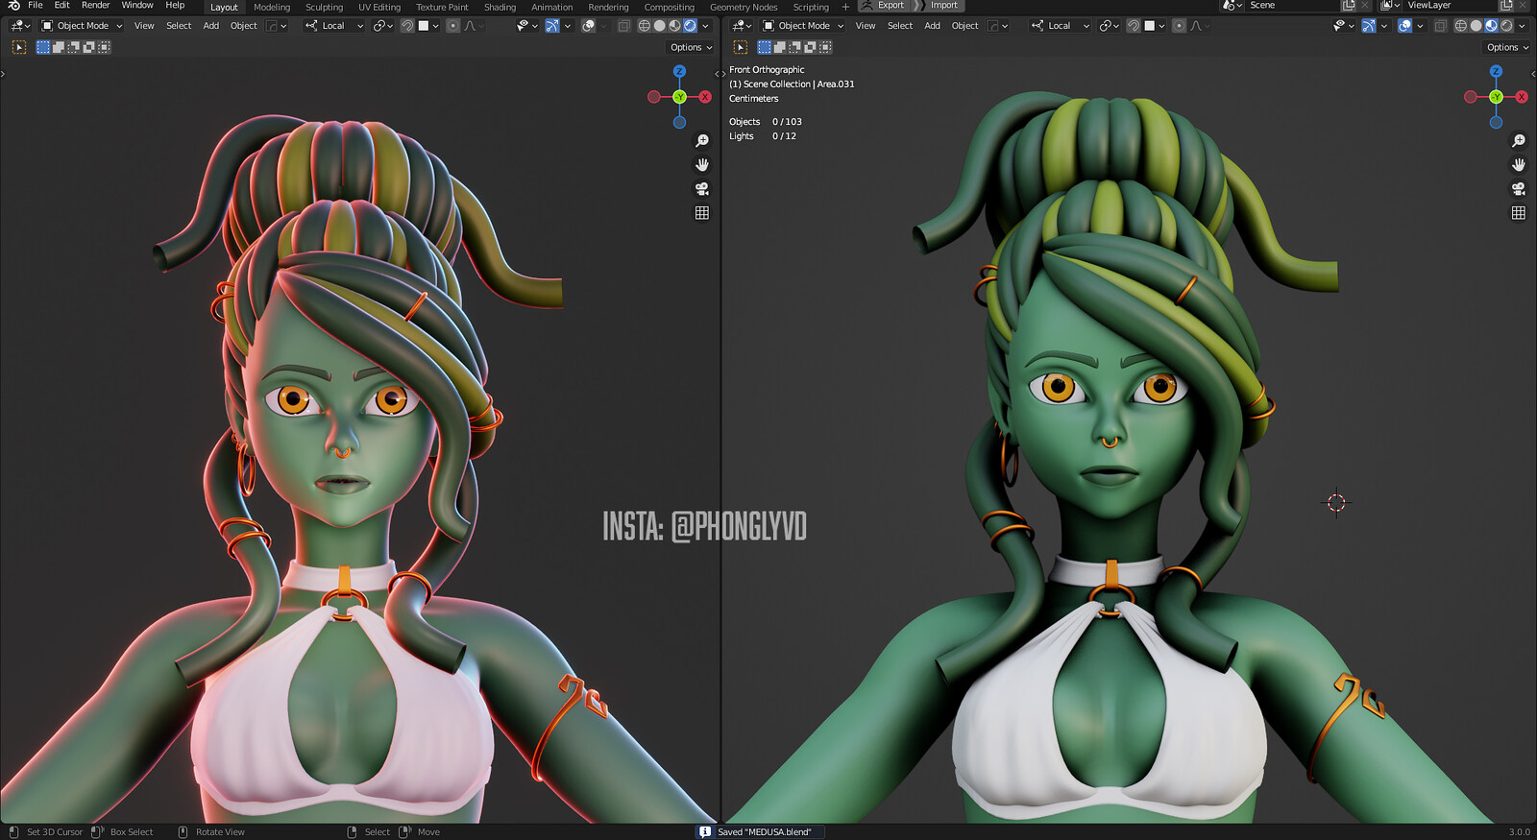Toggle camera view icon in right viewport
The image size is (1537, 840).
(1519, 189)
